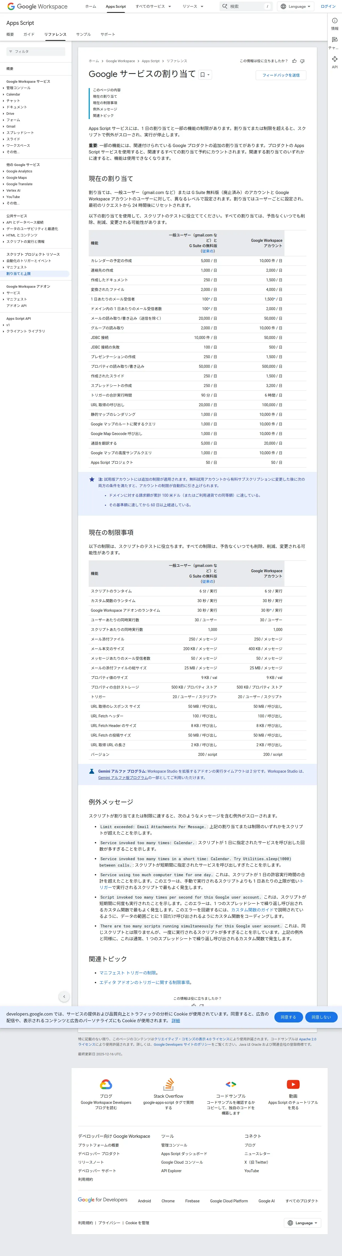Open the Apps Script ダッシュボード footer link
Image resolution: width=342 pixels, height=1256 pixels.
click(x=184, y=1154)
